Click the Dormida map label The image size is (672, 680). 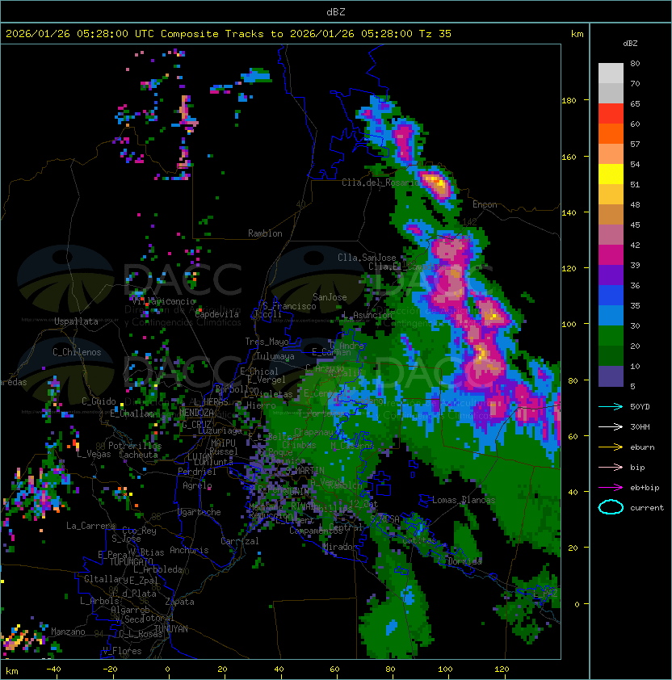pyautogui.click(x=465, y=561)
